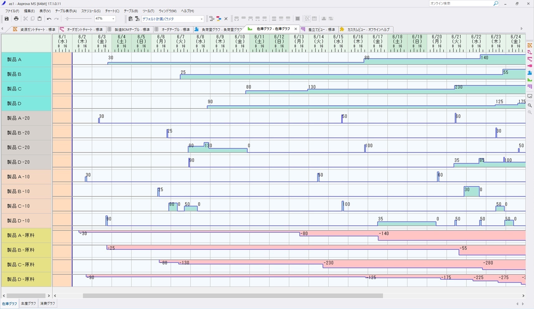Screen dimensions: 534x309
Task: Click the Undo arrow icon
Action: 49,19
